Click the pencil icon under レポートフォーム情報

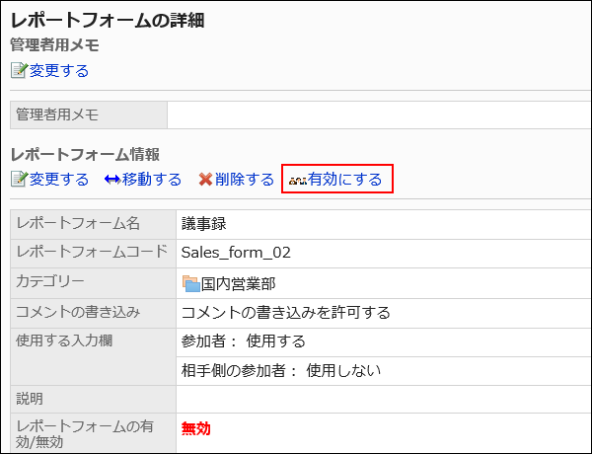[x=19, y=180]
